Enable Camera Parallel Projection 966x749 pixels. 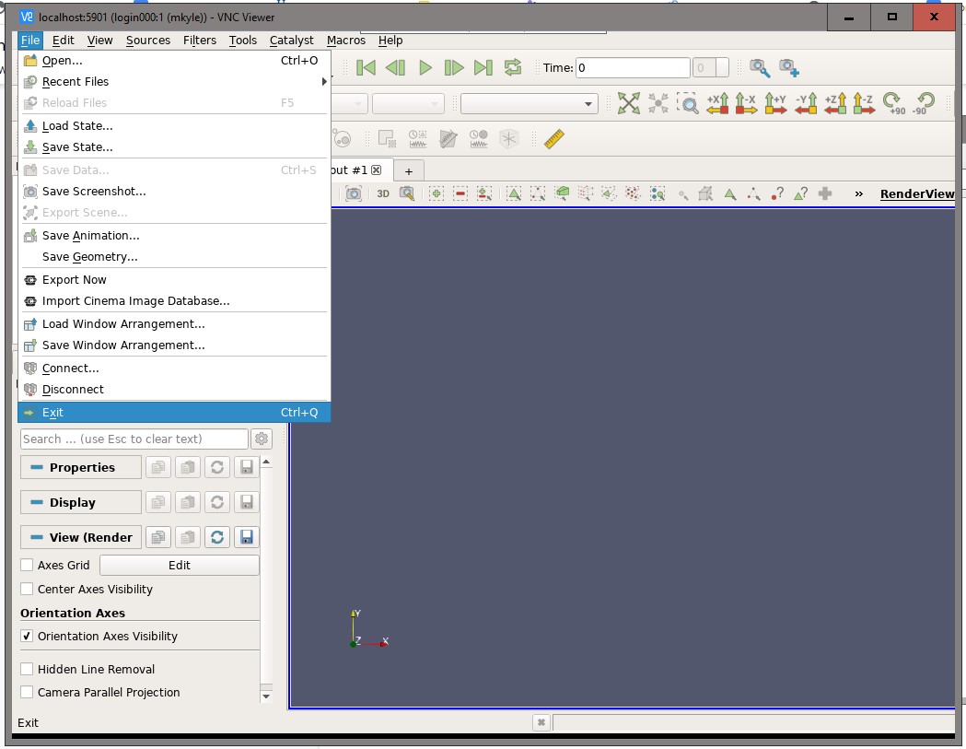coord(28,693)
